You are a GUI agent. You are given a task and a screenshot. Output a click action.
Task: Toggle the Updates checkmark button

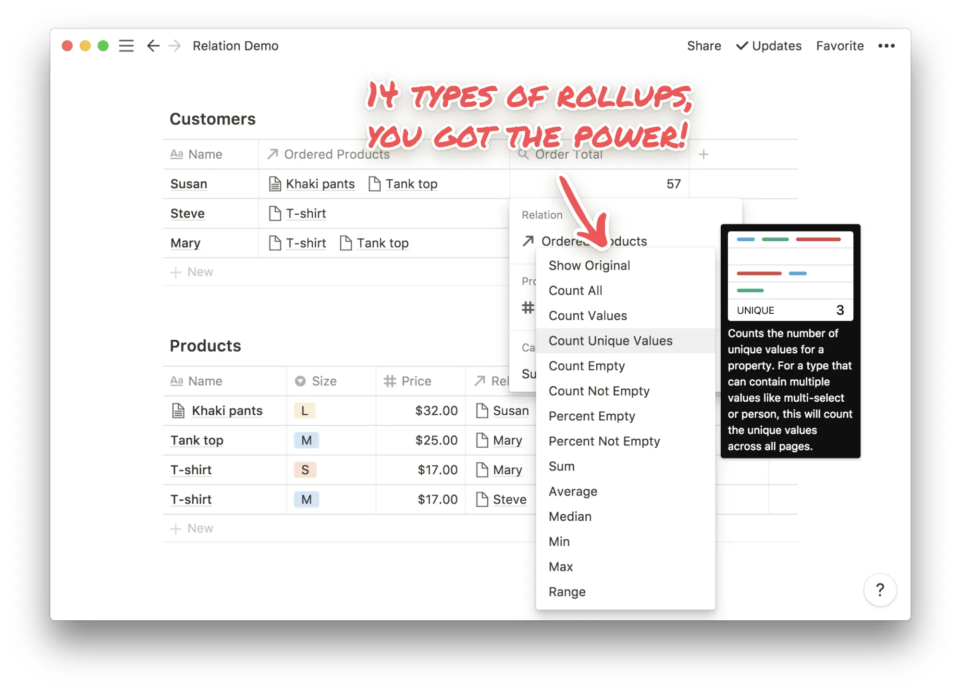click(x=768, y=46)
